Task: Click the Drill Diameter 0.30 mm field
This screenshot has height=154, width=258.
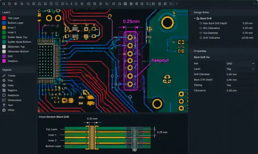Action: point(240,74)
